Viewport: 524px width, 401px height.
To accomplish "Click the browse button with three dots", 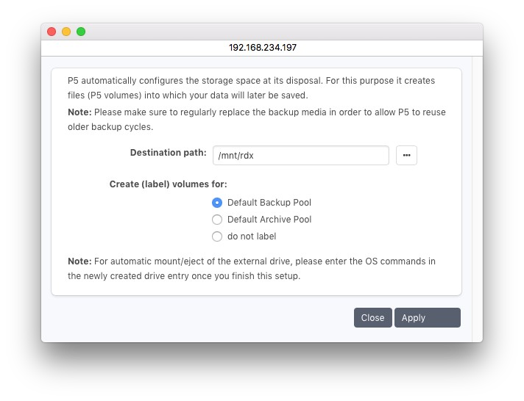I will (406, 156).
